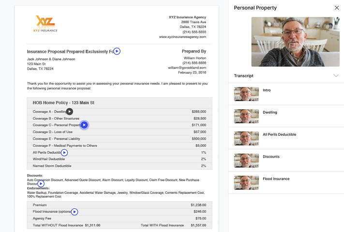Play the All Perils Deductible marker
Screen dimensions: 344x232
(64, 153)
